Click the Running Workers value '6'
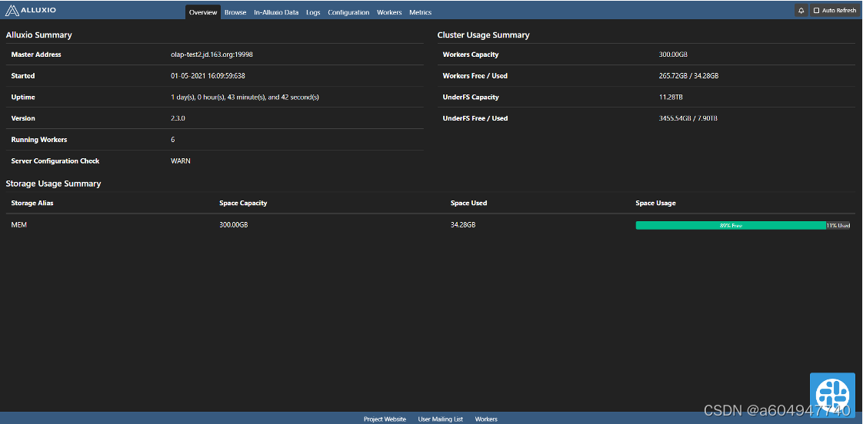This screenshot has height=424, width=863. [173, 140]
